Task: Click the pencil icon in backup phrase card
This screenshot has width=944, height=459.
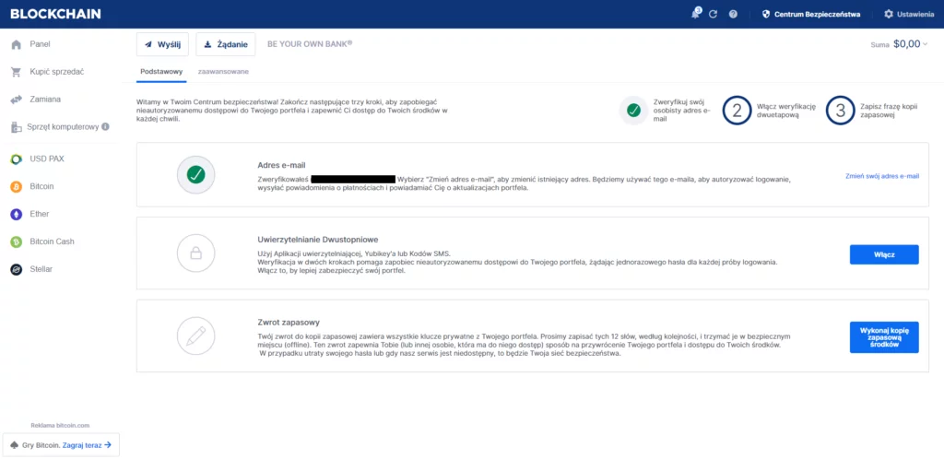Action: click(195, 335)
